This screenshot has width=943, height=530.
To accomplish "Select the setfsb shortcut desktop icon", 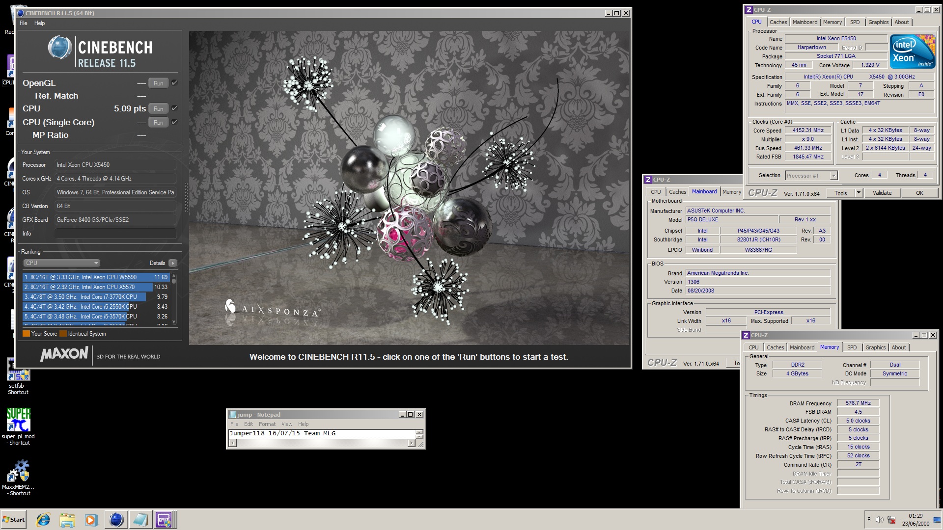I will point(18,377).
